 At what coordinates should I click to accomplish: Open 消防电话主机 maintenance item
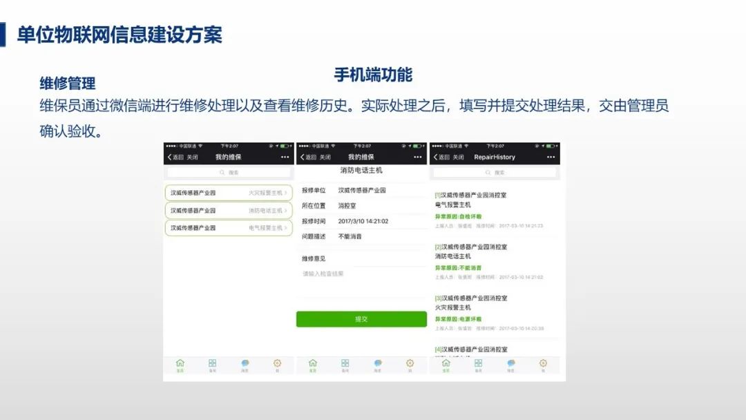tap(229, 210)
